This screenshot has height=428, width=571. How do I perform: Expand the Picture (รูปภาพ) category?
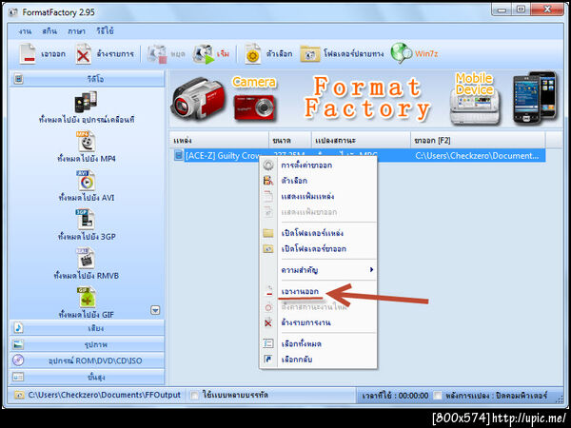point(87,344)
